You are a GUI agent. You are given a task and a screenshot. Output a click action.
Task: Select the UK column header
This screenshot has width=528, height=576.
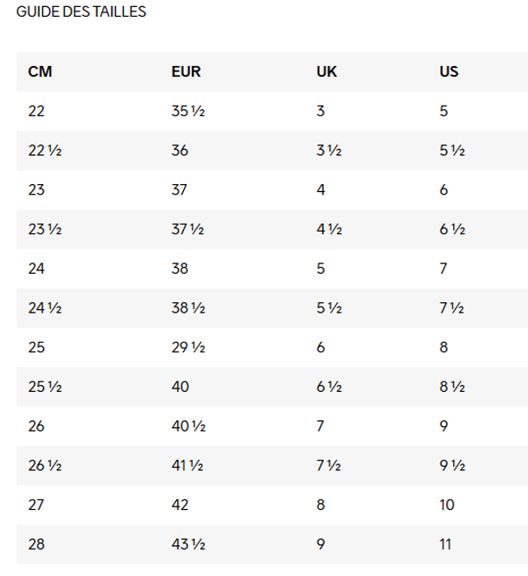[326, 71]
